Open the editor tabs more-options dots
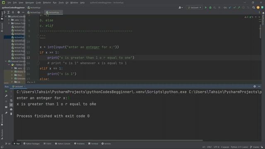 click(x=260, y=12)
